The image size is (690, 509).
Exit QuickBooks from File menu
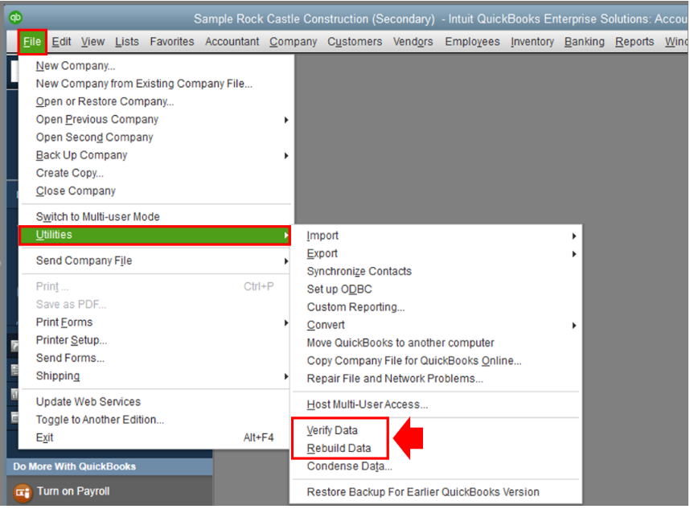[x=156, y=437]
